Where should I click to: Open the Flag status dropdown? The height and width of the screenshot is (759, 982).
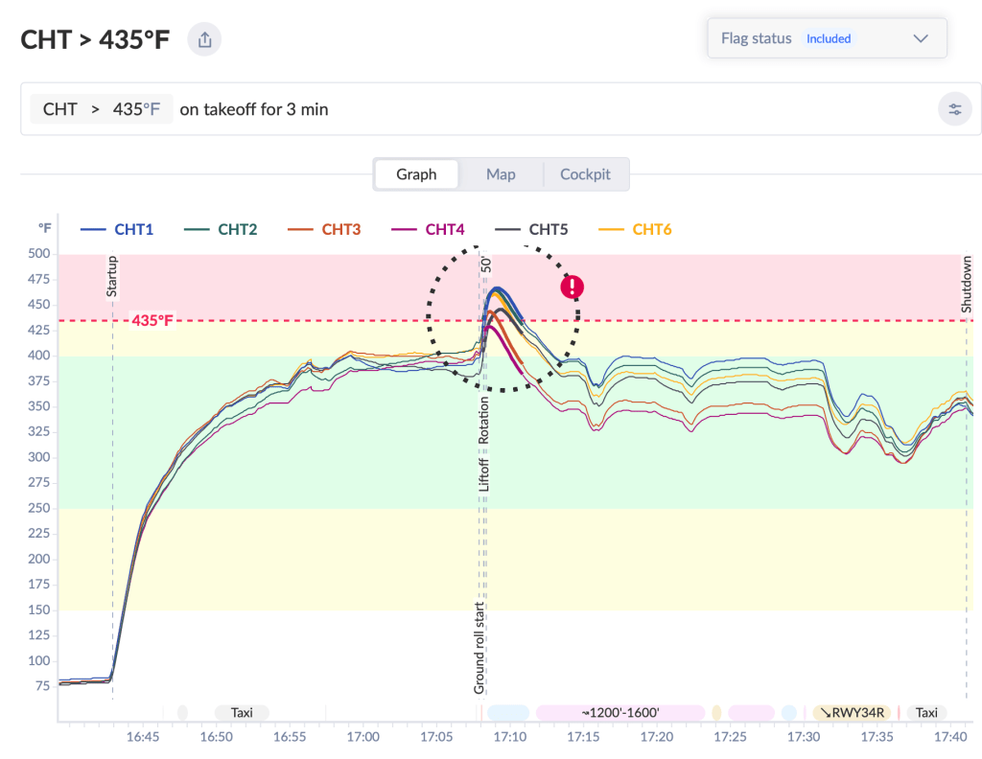[920, 38]
